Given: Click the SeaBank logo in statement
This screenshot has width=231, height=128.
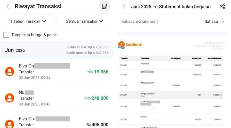Looking at the screenshot, I should [130, 45].
